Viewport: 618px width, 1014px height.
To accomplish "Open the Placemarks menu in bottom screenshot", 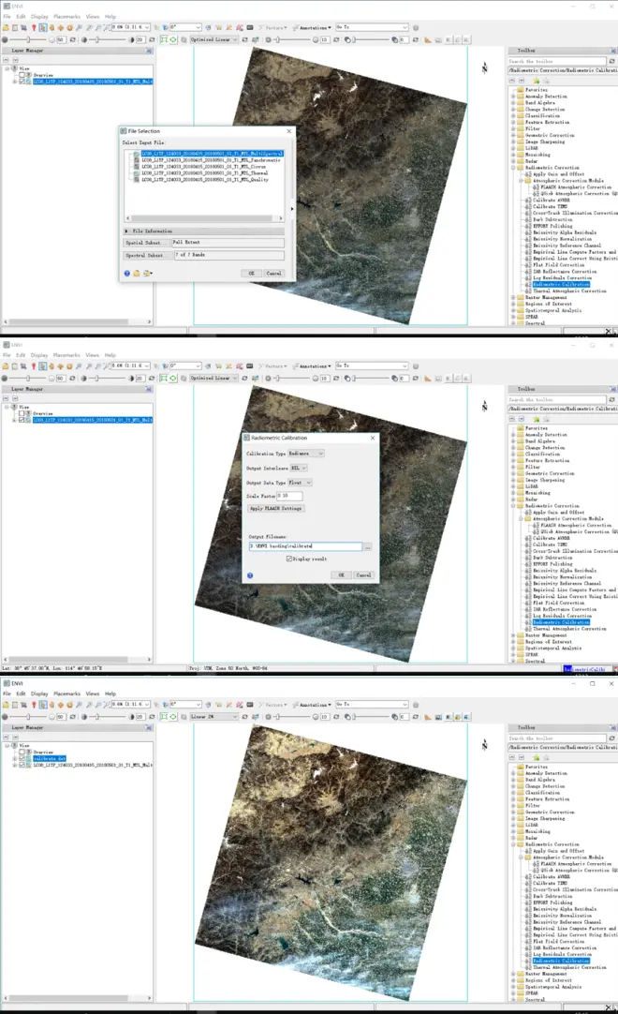I will tap(67, 693).
